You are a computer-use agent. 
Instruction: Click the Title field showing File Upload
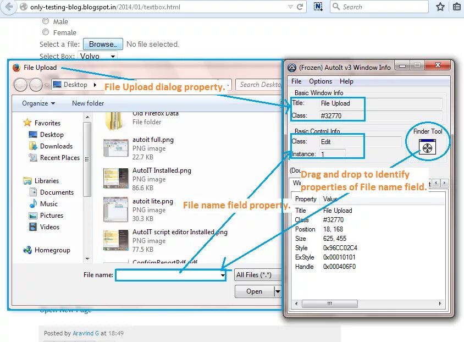tap(381, 103)
